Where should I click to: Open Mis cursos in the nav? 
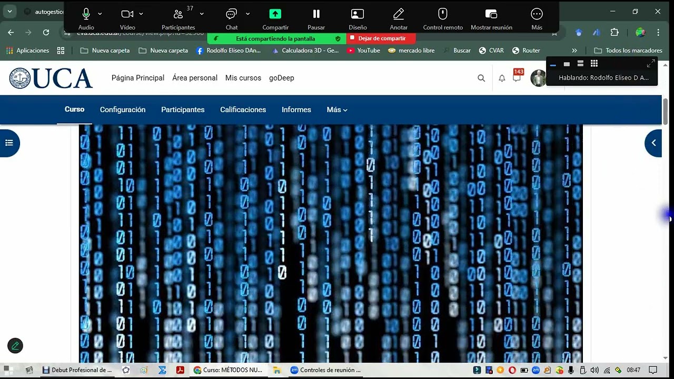[243, 78]
